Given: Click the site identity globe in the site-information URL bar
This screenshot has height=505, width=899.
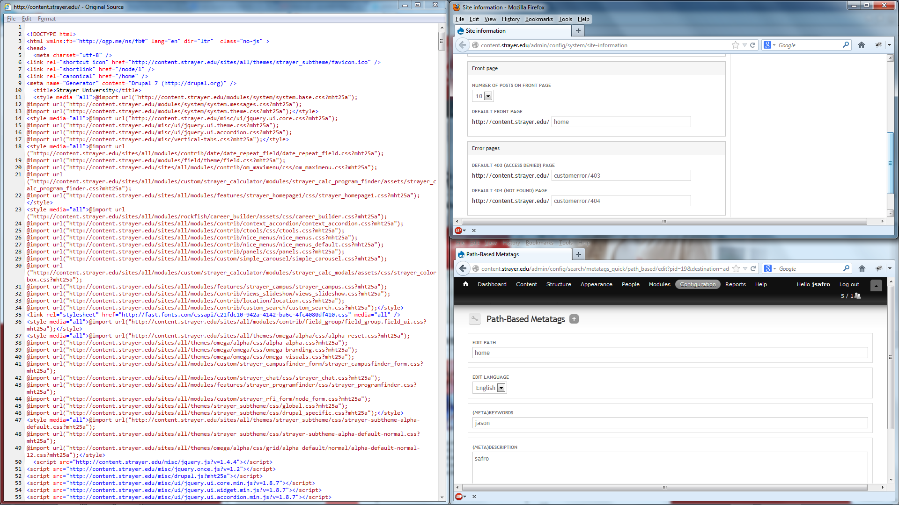Looking at the screenshot, I should pos(475,45).
